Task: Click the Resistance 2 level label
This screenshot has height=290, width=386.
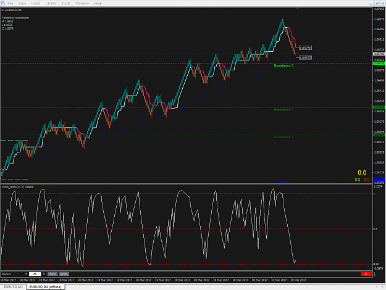Action: coord(283,110)
